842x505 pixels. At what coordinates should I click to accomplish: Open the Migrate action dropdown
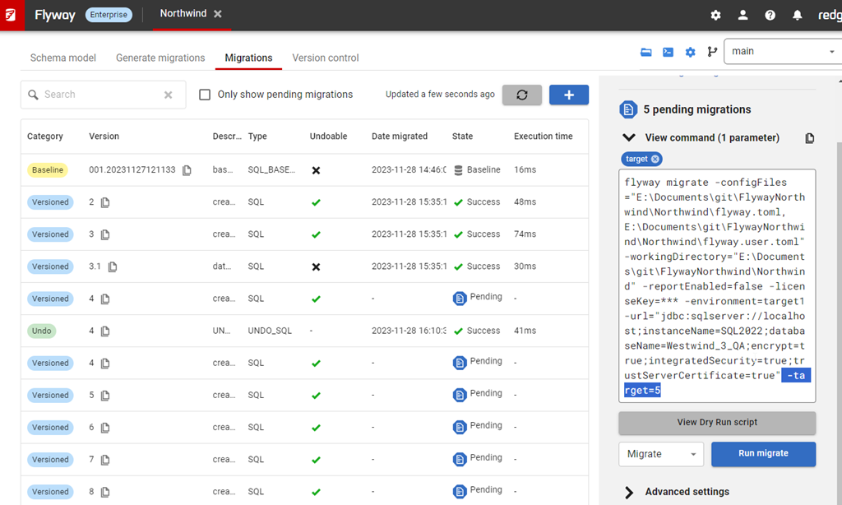pos(661,454)
